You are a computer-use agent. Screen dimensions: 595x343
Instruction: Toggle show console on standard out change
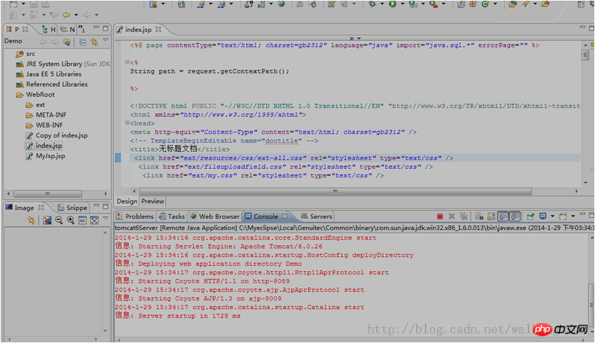(503, 216)
